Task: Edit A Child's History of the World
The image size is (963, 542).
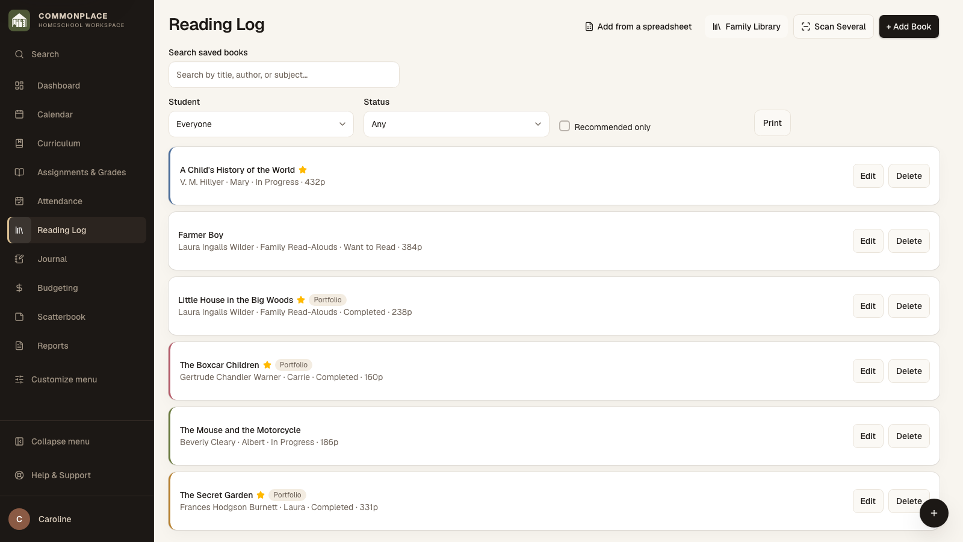Action: [868, 176]
